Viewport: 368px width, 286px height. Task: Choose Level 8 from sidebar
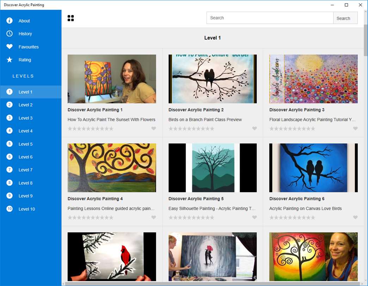point(31,183)
